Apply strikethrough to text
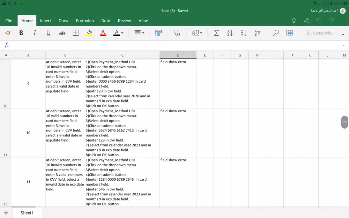The image size is (349, 218). (62, 33)
